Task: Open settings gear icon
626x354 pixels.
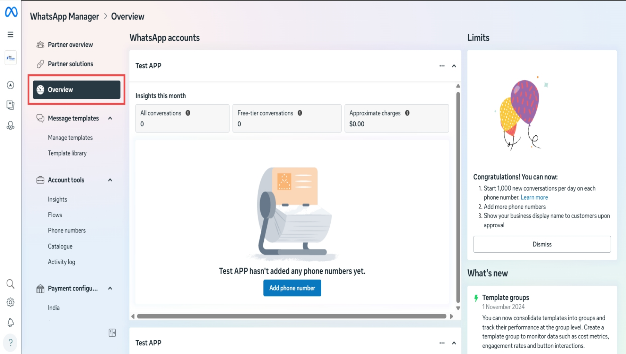Action: coord(10,302)
